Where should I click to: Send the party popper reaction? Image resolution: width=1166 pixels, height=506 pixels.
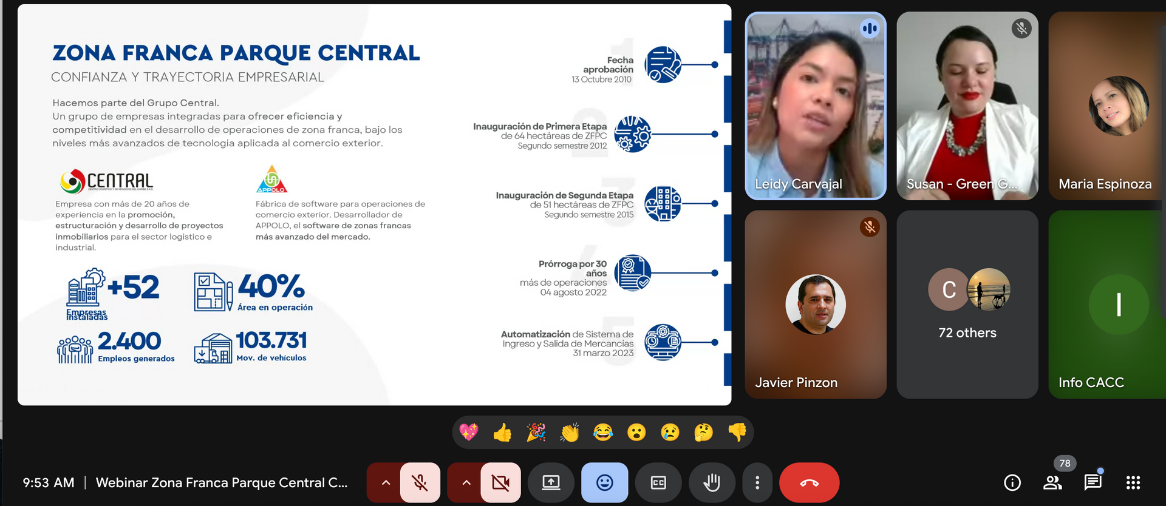click(x=536, y=433)
